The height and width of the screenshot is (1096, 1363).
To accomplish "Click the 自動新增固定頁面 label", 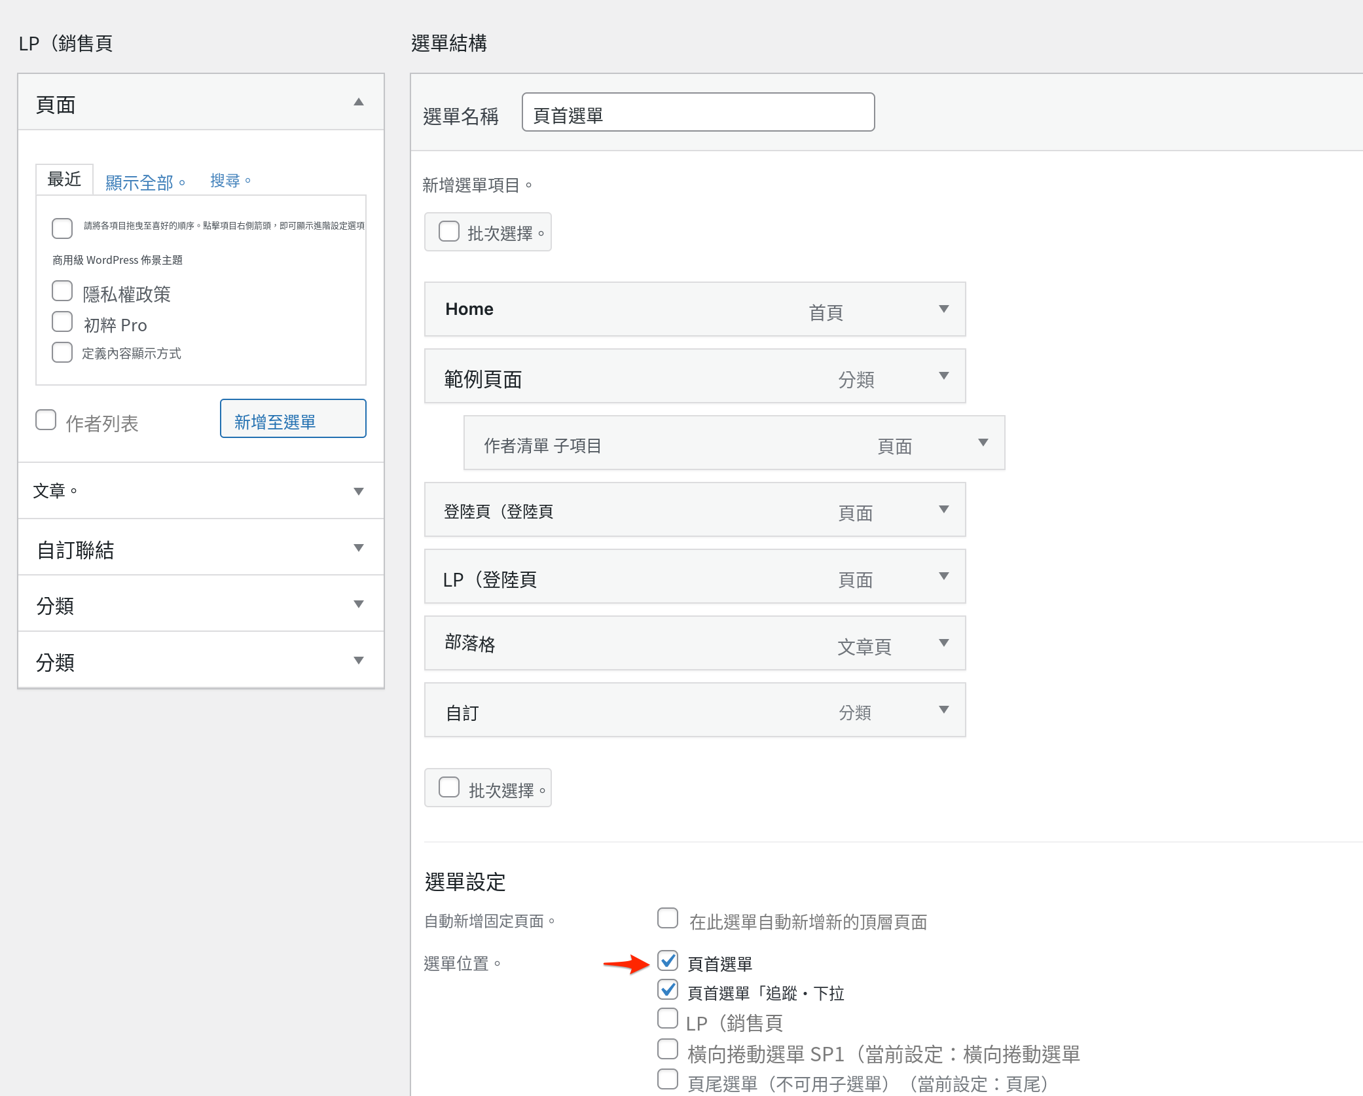I will [490, 921].
